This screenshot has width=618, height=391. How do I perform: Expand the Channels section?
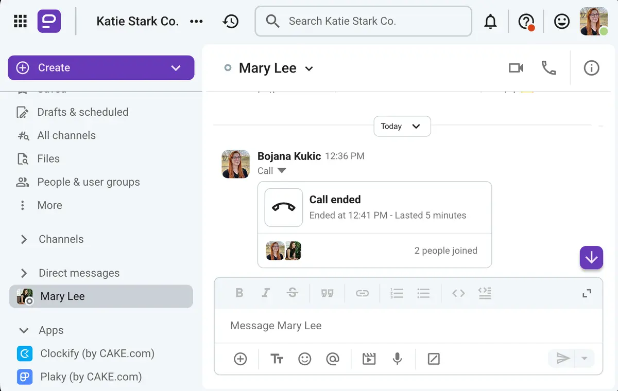coord(24,239)
